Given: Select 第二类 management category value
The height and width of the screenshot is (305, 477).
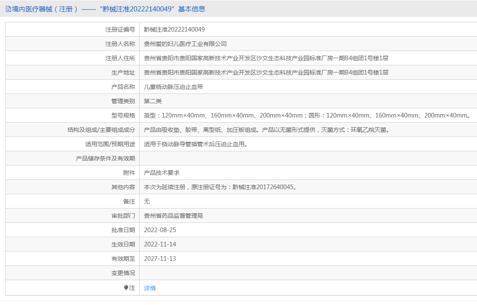Looking at the screenshot, I should [153, 101].
